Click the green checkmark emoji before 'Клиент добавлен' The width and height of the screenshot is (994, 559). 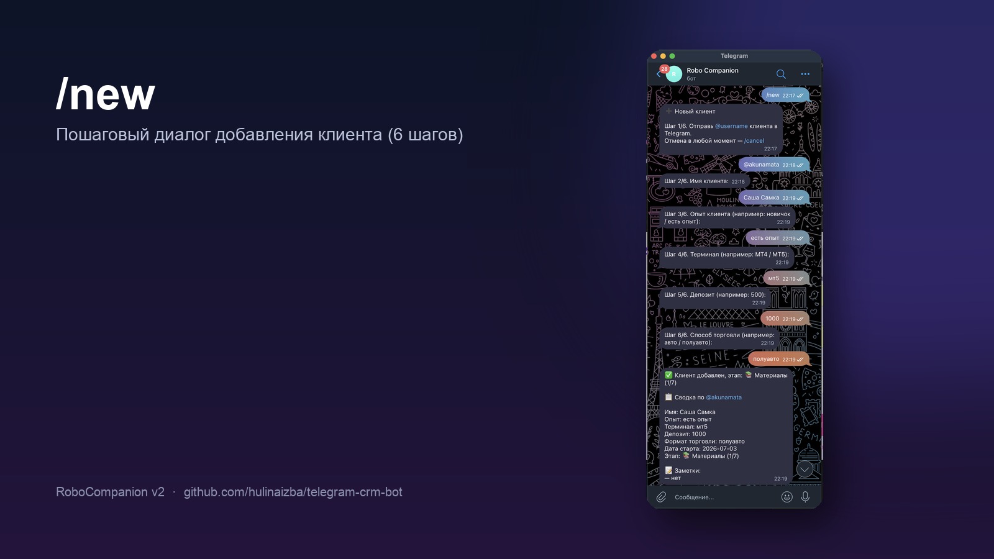(x=668, y=375)
